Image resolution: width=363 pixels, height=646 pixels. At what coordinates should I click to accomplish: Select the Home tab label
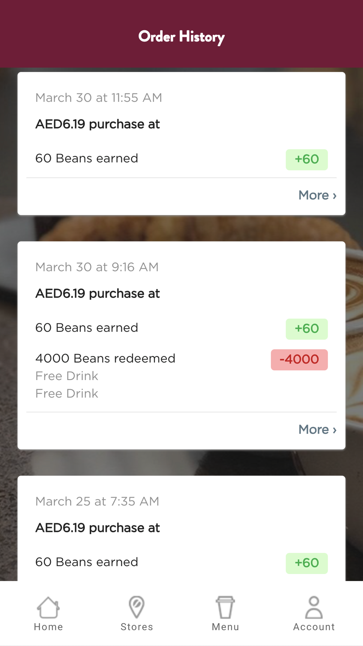pyautogui.click(x=48, y=627)
